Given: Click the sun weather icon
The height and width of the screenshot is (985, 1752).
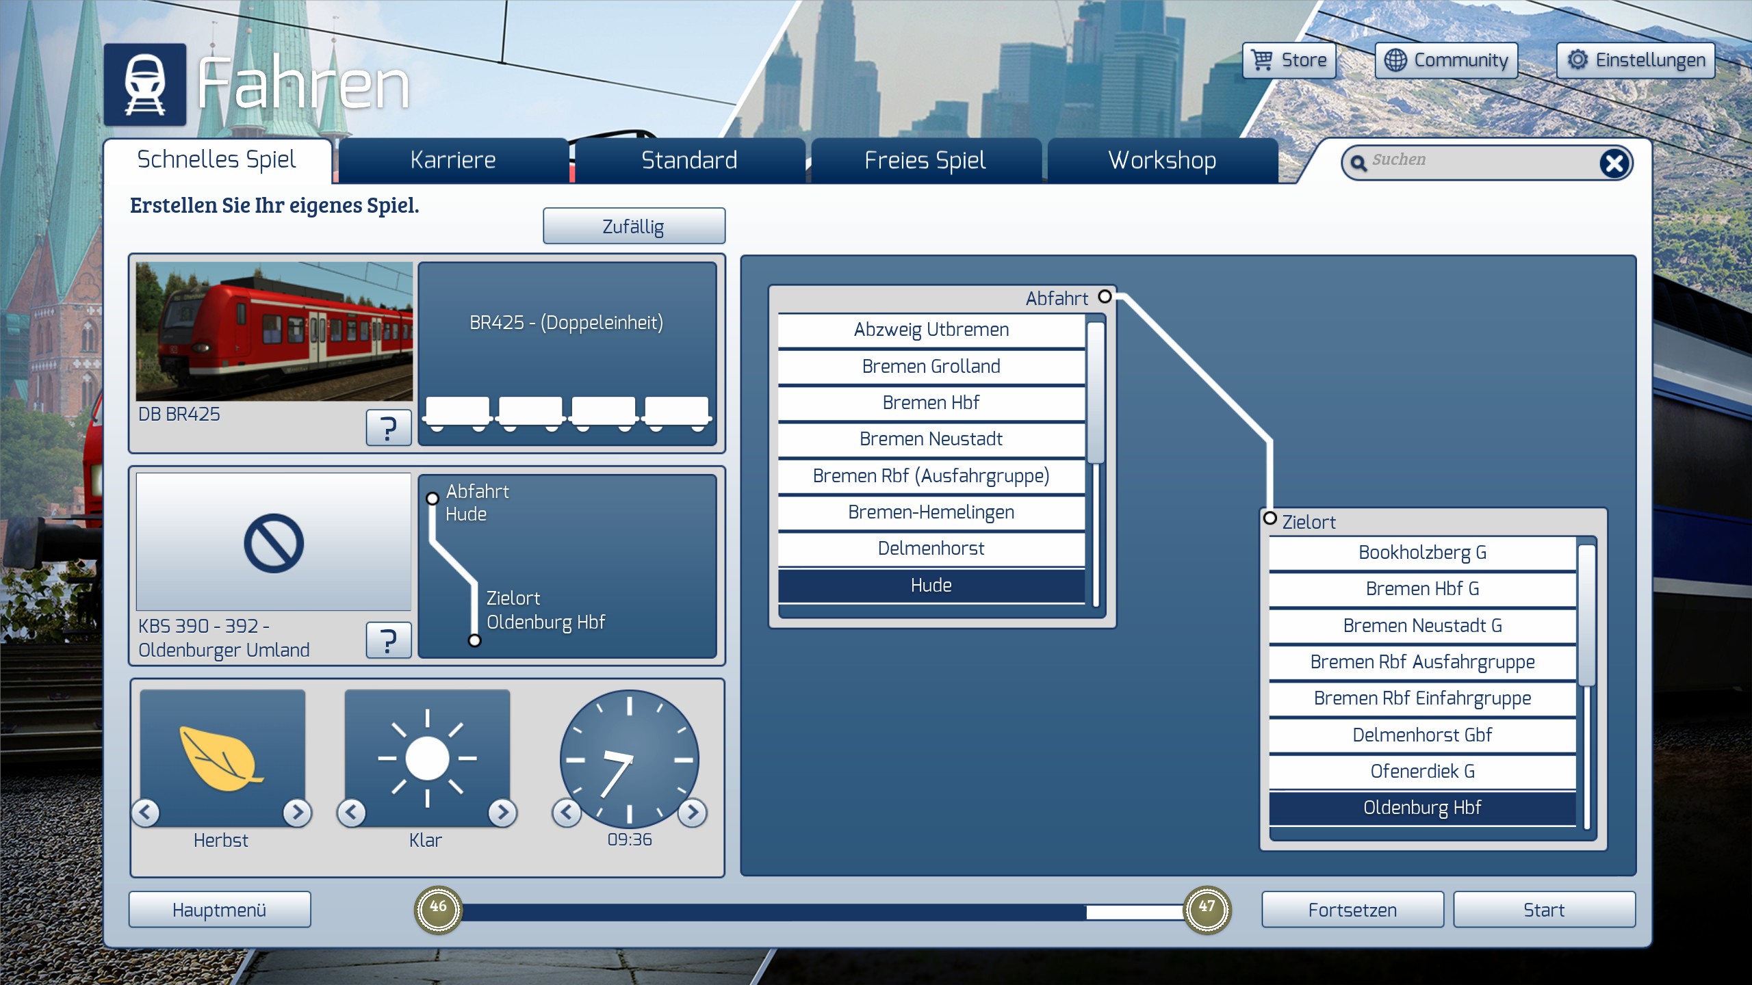Looking at the screenshot, I should click(x=427, y=758).
